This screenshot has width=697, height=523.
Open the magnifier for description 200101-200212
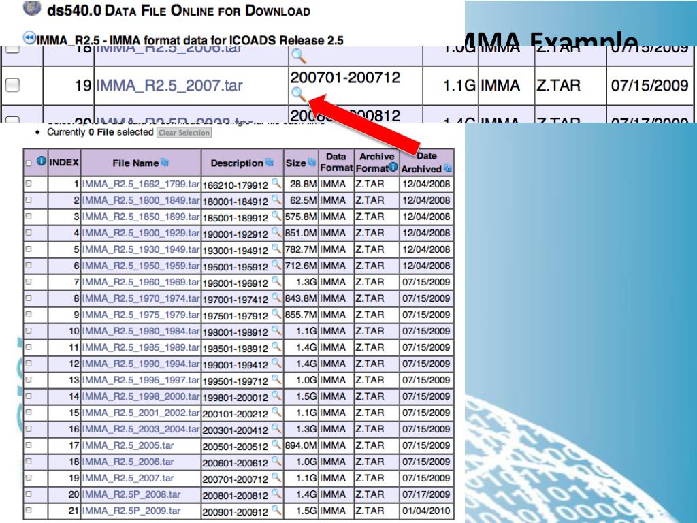click(276, 412)
